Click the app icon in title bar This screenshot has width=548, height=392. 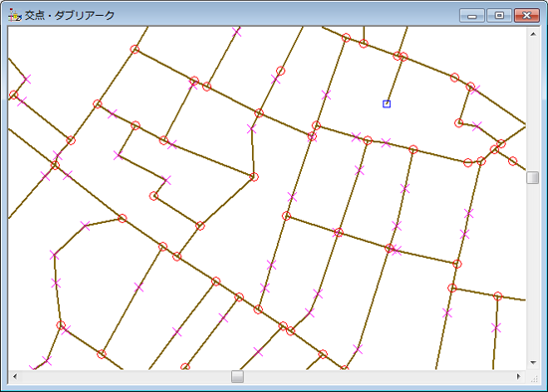[15, 15]
